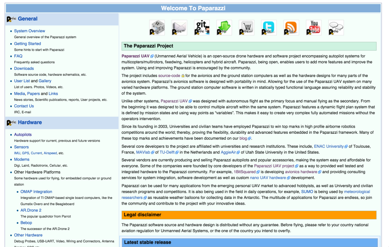Open the Sensors link
Image resolution: width=389 pixels, height=247 pixels.
pos(21,147)
